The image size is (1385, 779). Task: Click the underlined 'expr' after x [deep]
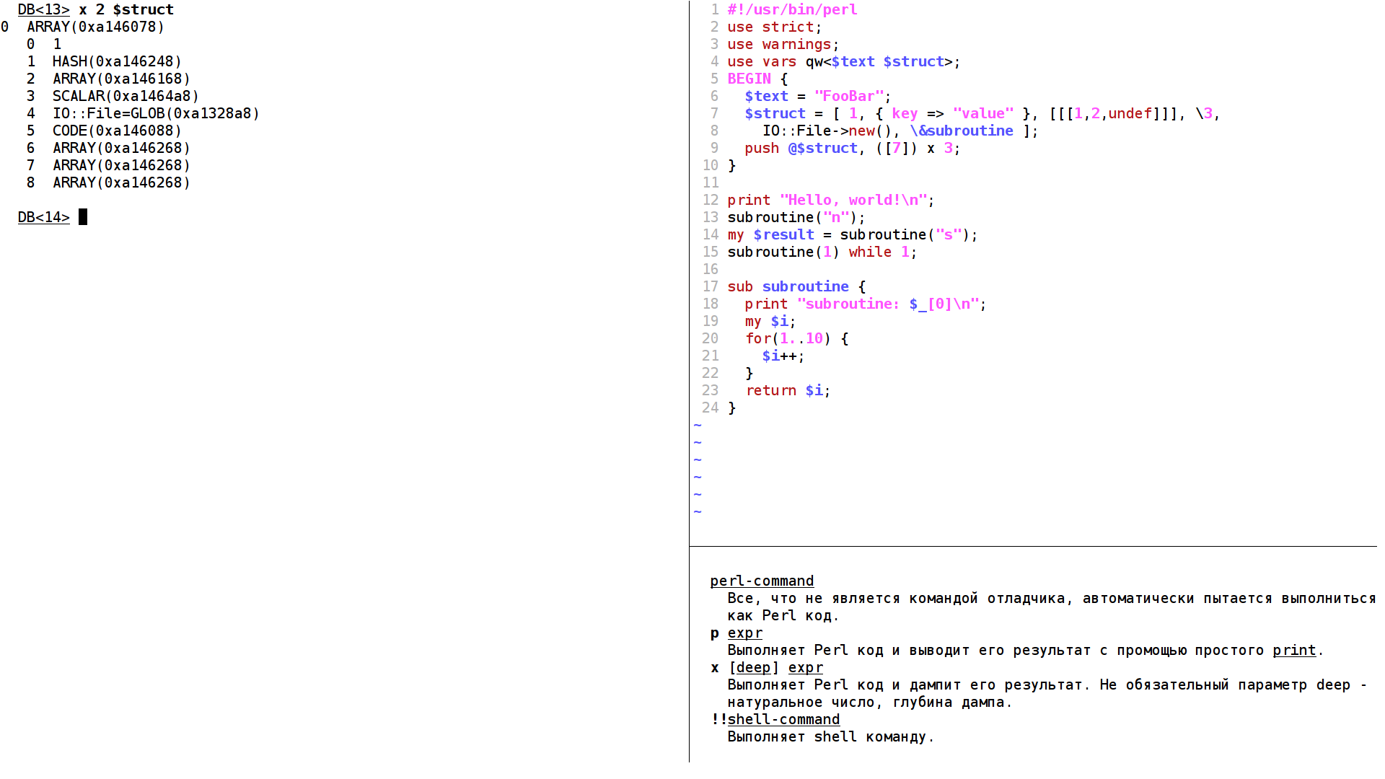tap(805, 667)
